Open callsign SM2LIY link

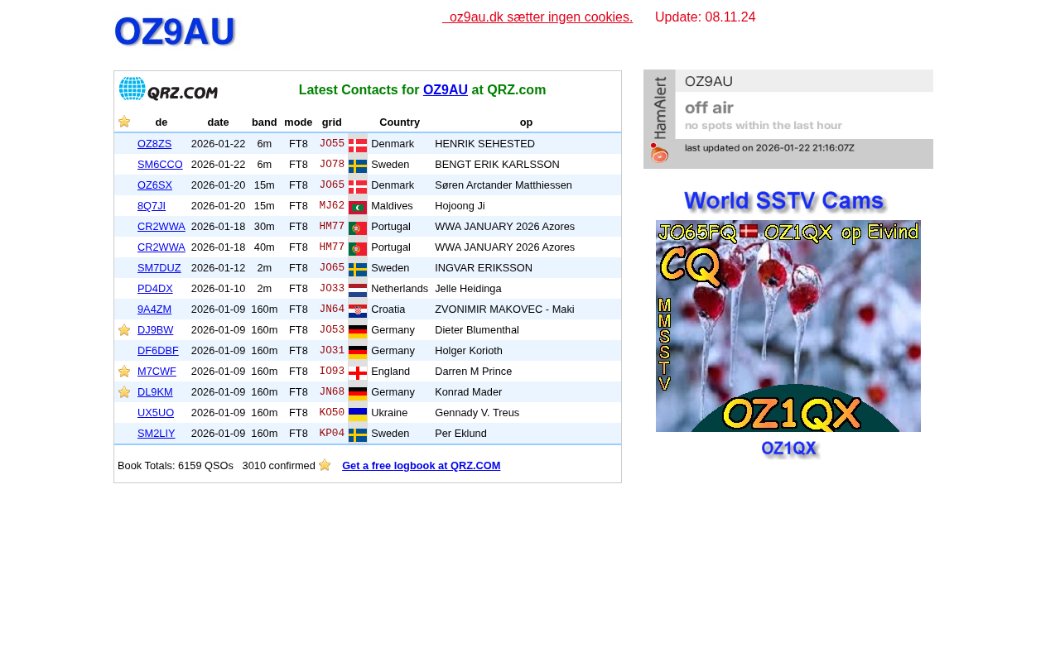(157, 434)
